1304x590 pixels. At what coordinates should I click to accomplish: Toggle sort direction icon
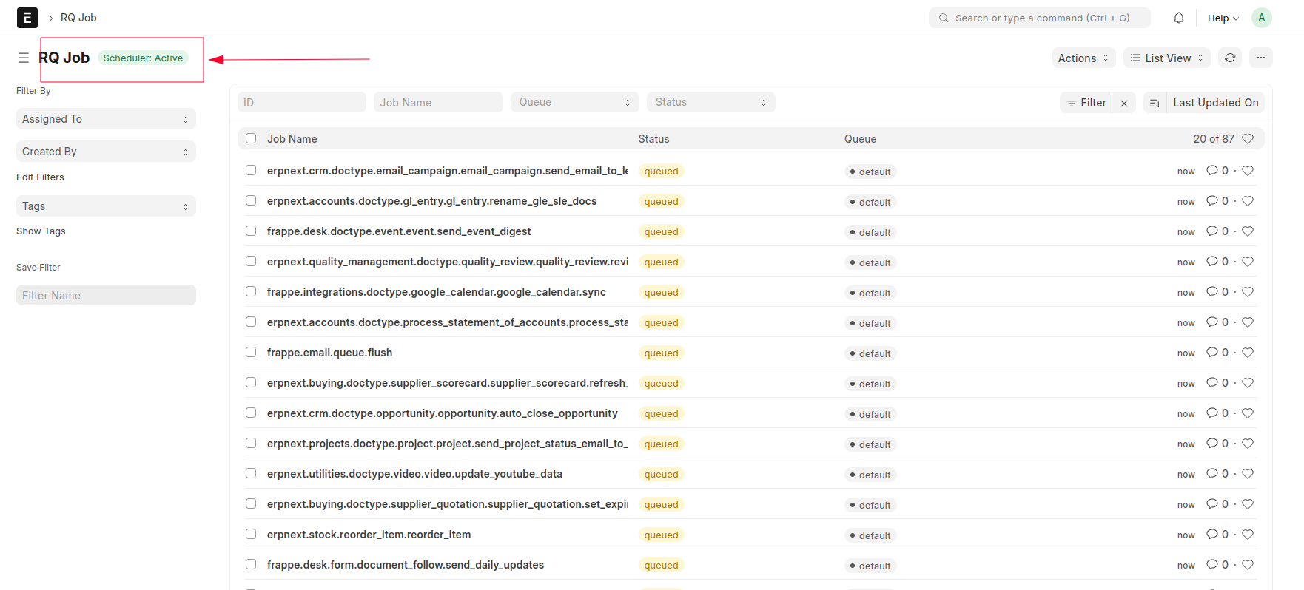[1155, 104]
